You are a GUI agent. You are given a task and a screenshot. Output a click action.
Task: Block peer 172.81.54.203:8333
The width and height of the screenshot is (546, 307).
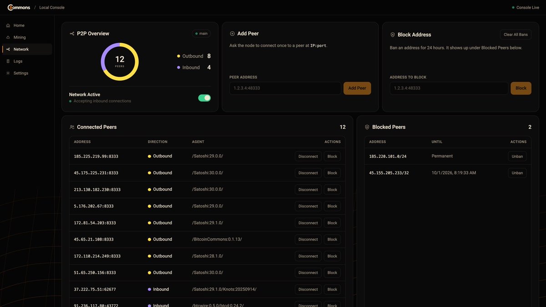[332, 223]
